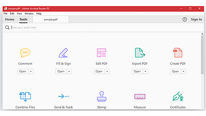Expand dropdown arrow next to Comment Open

pos(31,72)
